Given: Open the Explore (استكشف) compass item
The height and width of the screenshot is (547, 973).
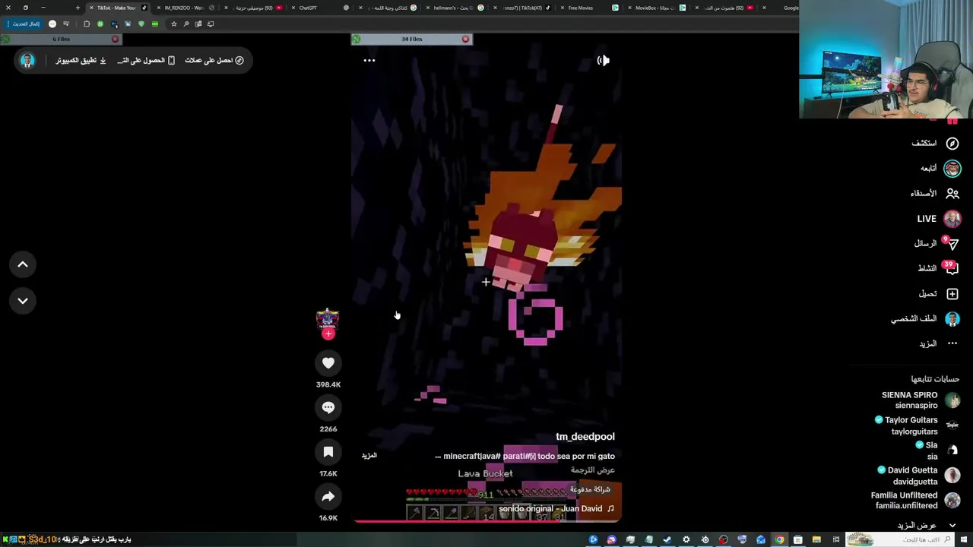Looking at the screenshot, I should (935, 143).
